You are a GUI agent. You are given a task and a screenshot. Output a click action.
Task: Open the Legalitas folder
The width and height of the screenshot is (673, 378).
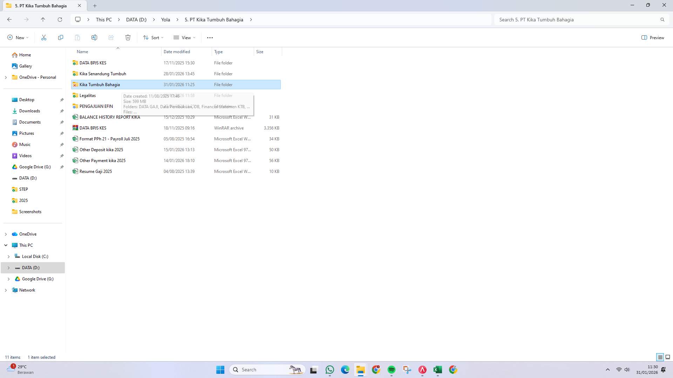point(88,95)
